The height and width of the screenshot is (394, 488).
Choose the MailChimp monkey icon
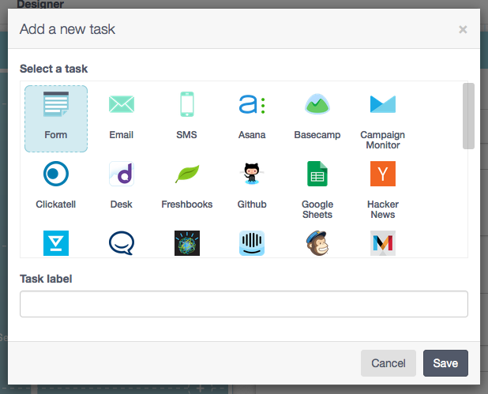317,243
